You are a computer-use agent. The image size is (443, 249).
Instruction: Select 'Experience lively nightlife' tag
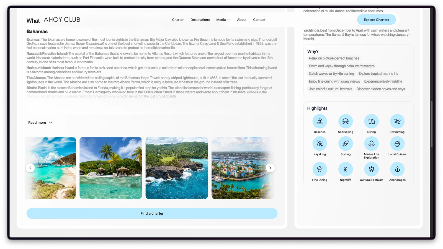tap(383, 81)
